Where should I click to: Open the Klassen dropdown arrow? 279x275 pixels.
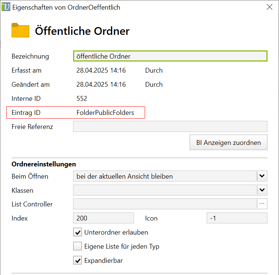[x=262, y=190]
